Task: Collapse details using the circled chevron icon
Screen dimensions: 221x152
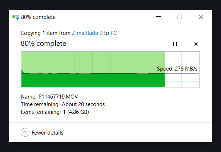Action: 25,133
